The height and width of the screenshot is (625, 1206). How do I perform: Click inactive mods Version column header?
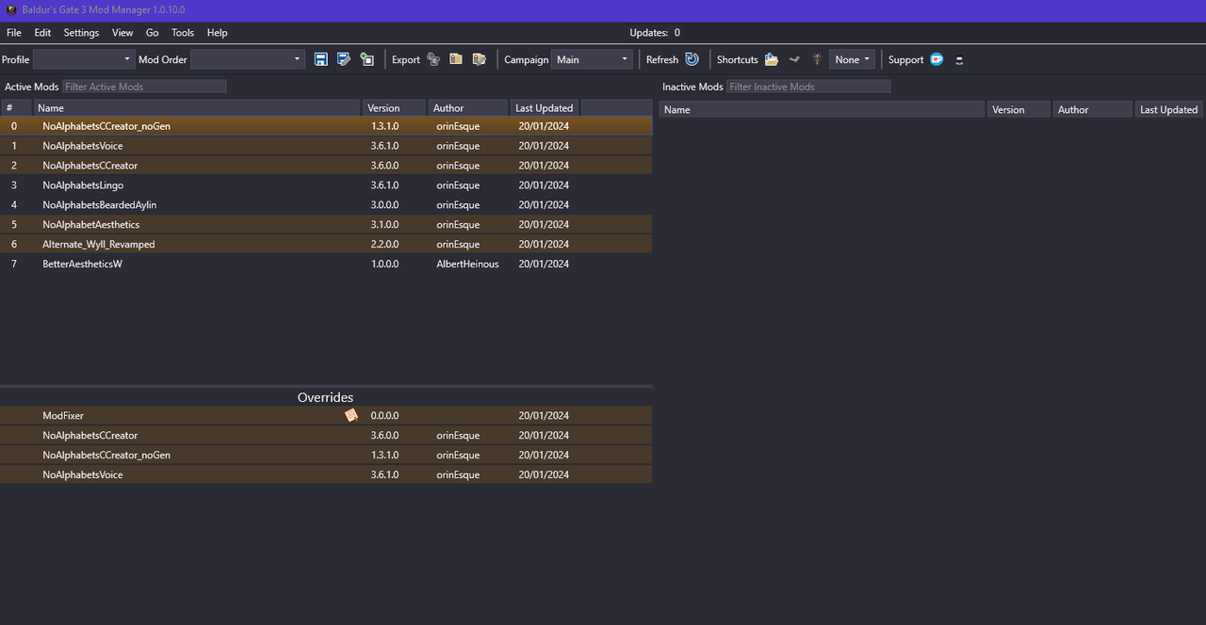(1019, 110)
